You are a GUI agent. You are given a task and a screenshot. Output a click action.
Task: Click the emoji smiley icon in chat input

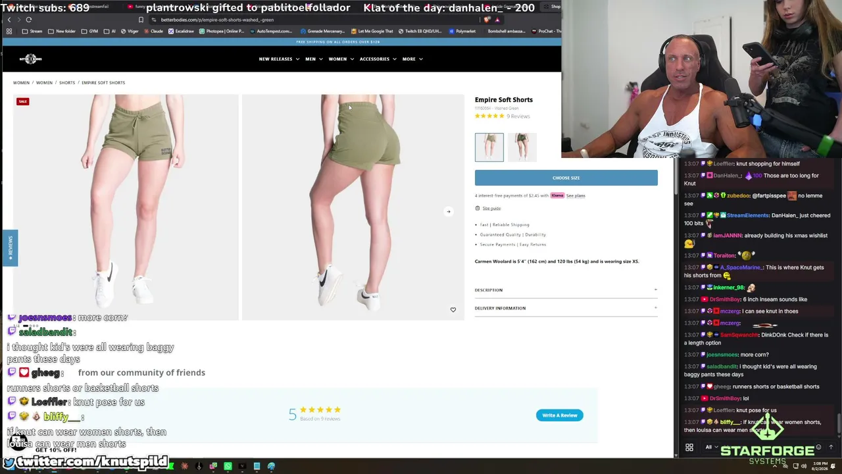tap(818, 448)
